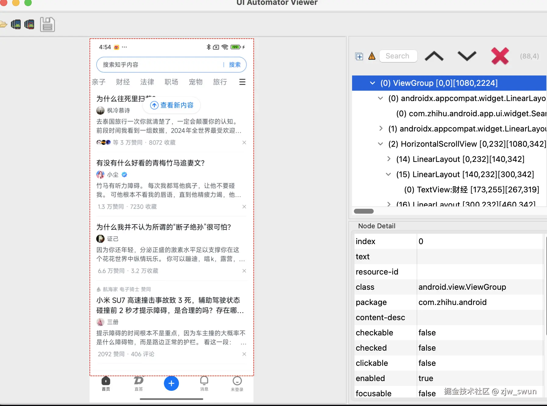Image resolution: width=547 pixels, height=406 pixels.
Task: Toggle NAF nodes with the warning triangle
Action: (x=372, y=56)
